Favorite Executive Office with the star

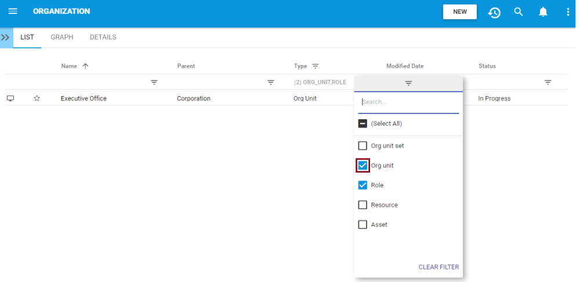click(37, 98)
